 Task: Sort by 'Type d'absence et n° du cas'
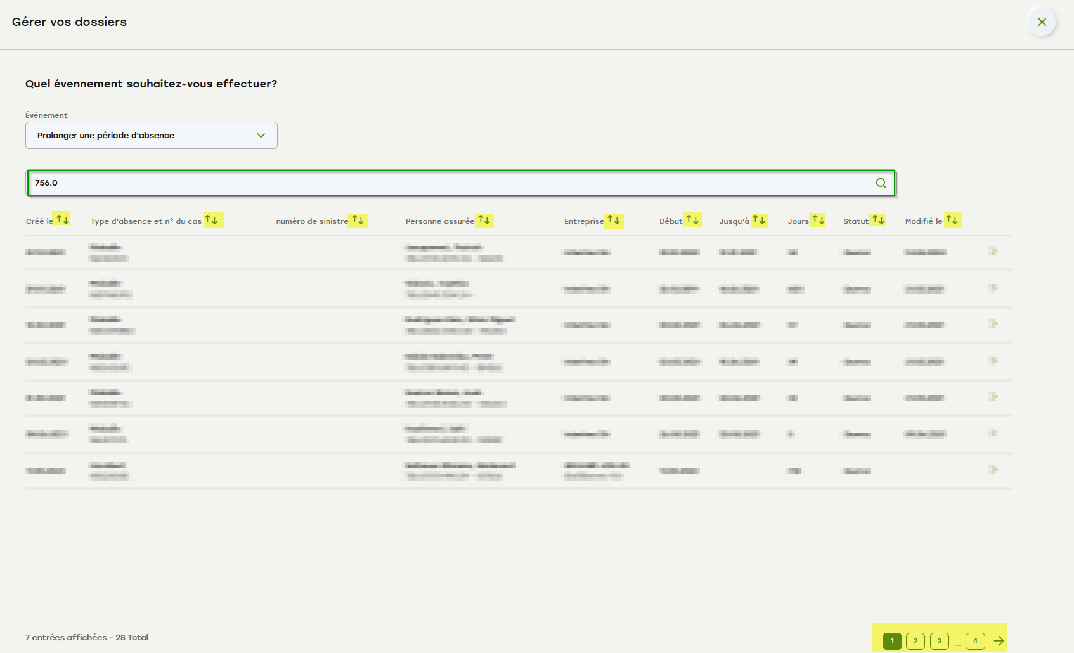[213, 220]
